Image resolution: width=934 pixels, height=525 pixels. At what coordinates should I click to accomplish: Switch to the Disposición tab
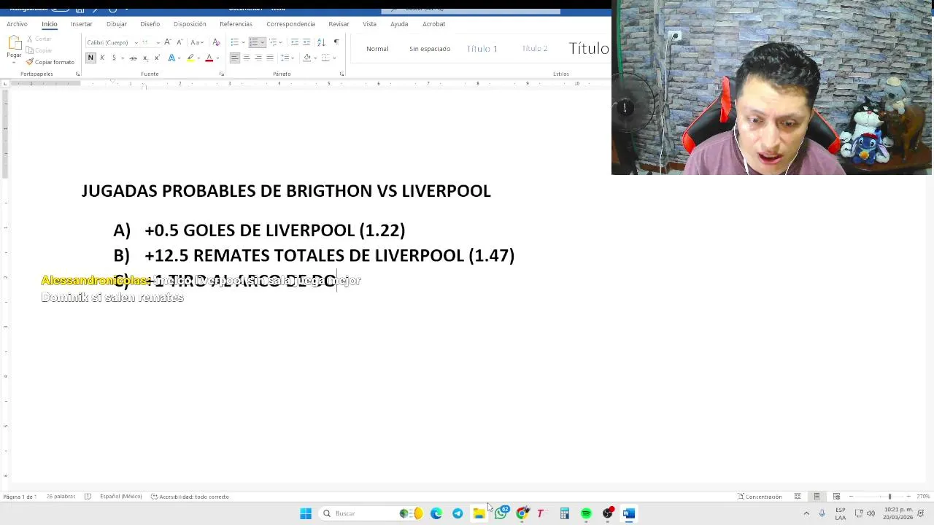coord(190,24)
